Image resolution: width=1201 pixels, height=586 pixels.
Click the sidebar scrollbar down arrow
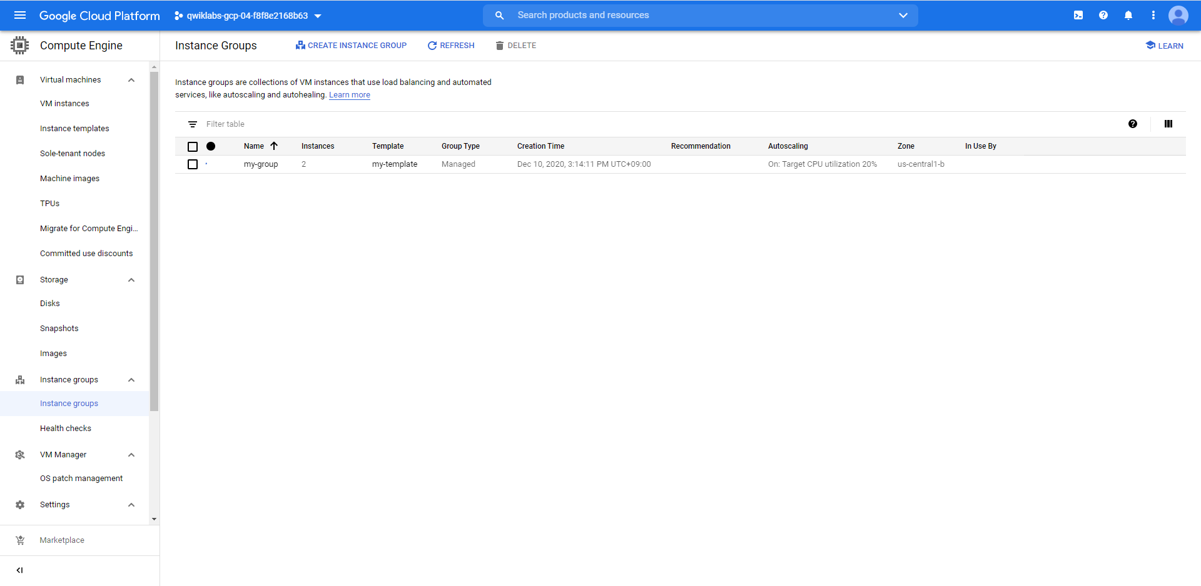[x=155, y=519]
